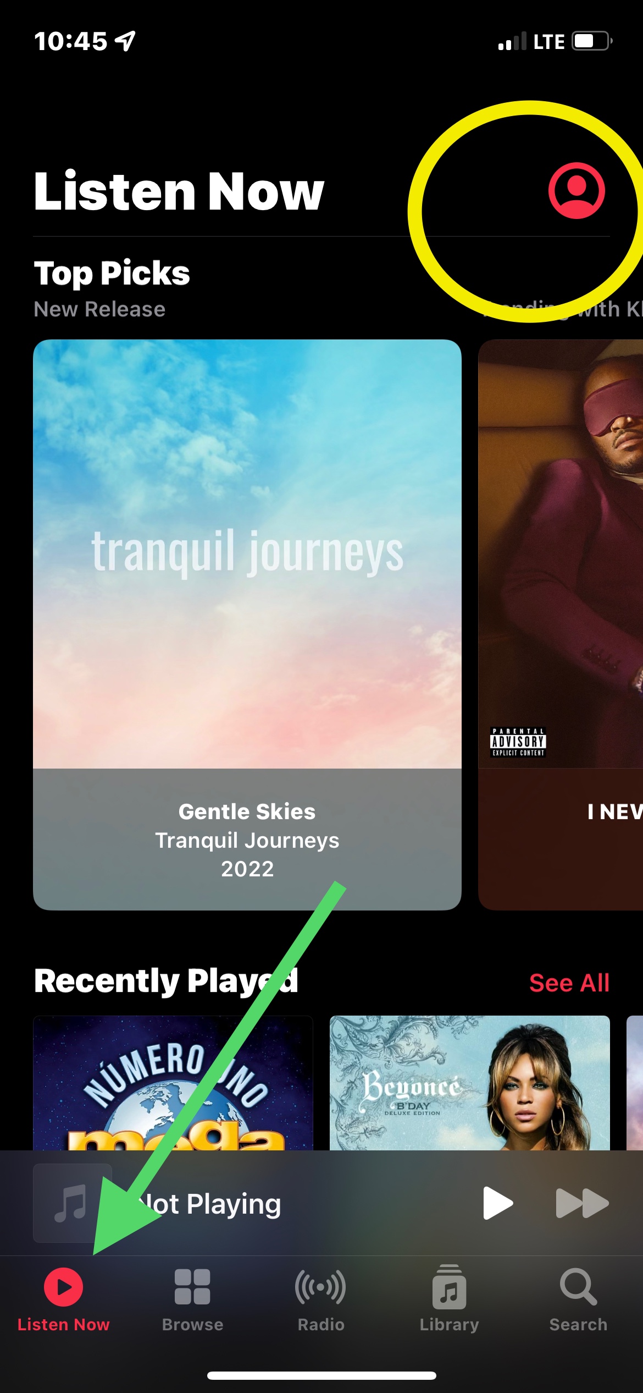
Task: Open the Gentle Skies album card
Action: [x=247, y=624]
